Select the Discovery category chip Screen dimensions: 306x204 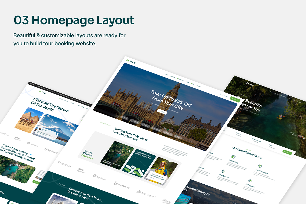click(x=167, y=133)
